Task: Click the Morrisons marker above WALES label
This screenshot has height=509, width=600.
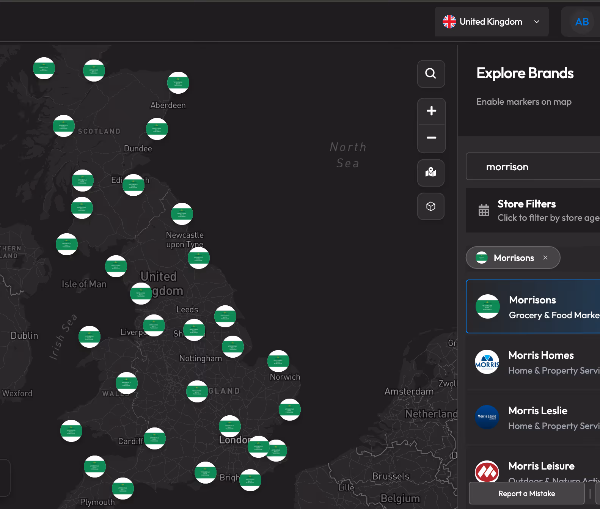Action: pos(127,383)
